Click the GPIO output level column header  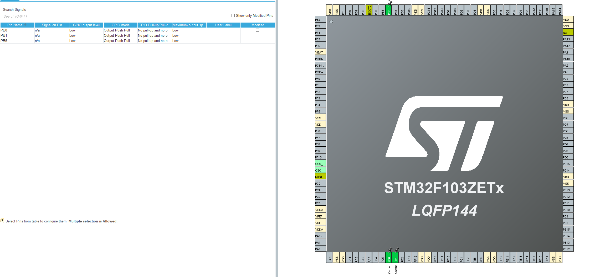tap(86, 25)
